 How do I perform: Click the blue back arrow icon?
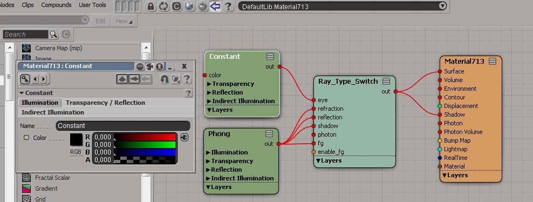pos(215,6)
